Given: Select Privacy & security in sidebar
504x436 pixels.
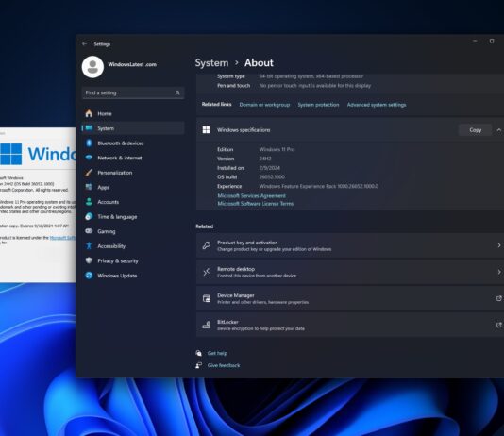Looking at the screenshot, I should [133, 260].
